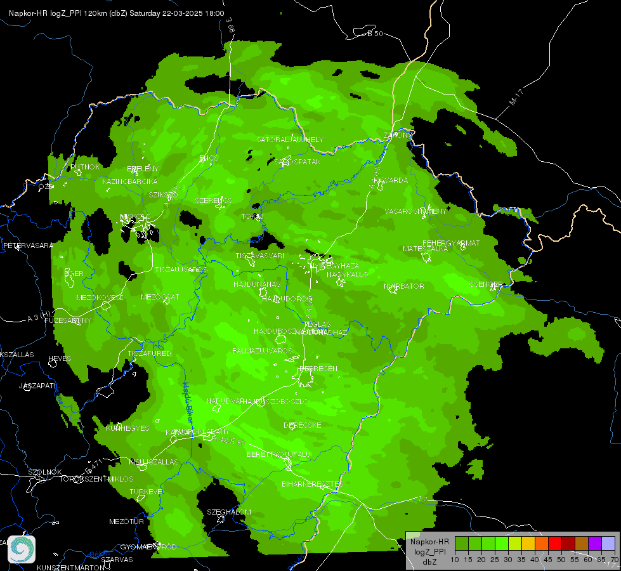Click the NAGYKALLO city label
The width and height of the screenshot is (621, 571).
(x=348, y=275)
